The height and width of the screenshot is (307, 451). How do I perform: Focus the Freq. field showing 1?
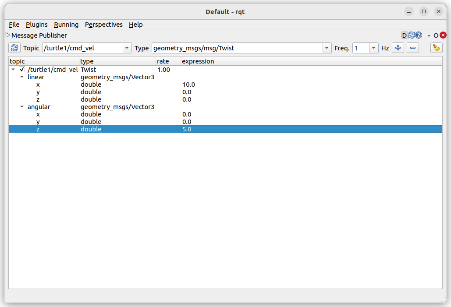[x=361, y=48]
